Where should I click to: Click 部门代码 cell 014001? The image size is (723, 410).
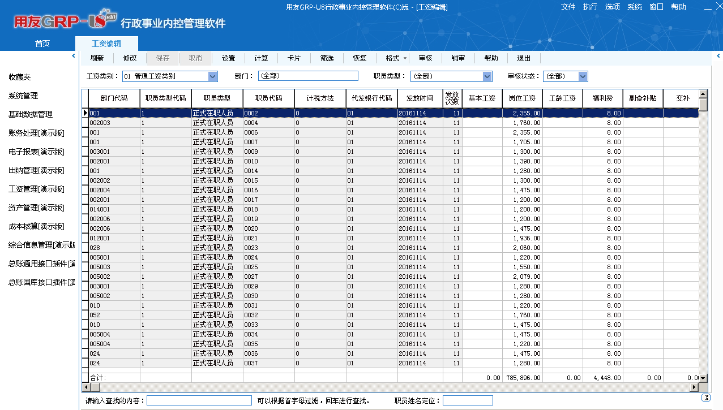click(114, 209)
